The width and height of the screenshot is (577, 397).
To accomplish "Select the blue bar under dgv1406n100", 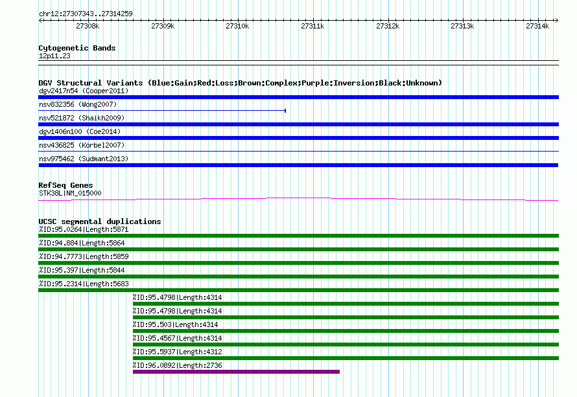I will [298, 138].
